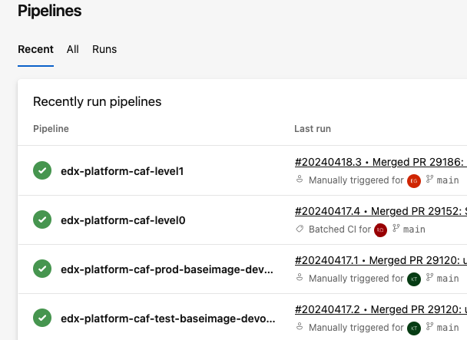Viewport: 467px width, 340px height.
Task: Open run #20240417.4 Merged PR 29152
Action: tap(380, 212)
